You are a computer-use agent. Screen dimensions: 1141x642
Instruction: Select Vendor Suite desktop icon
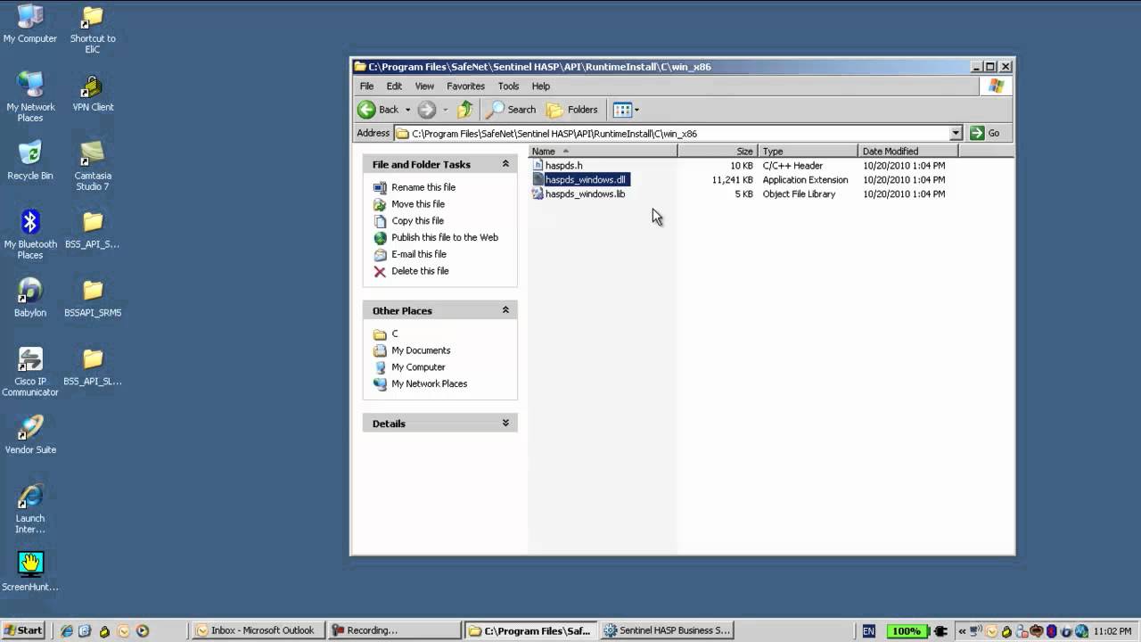pyautogui.click(x=30, y=436)
